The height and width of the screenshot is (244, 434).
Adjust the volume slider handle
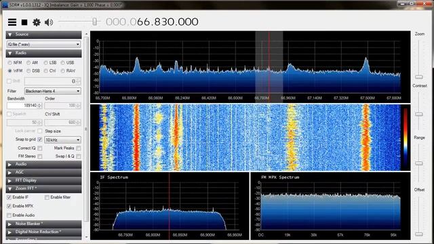tap(95, 22)
